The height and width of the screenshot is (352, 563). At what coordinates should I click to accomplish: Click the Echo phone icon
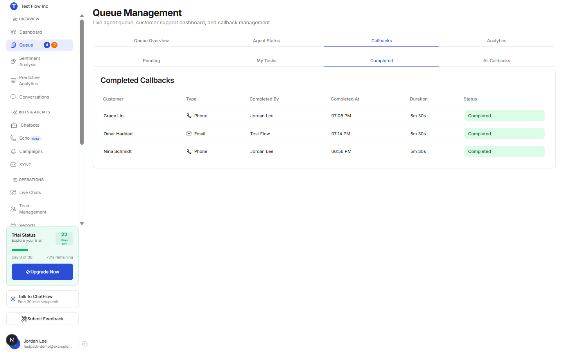(13, 138)
